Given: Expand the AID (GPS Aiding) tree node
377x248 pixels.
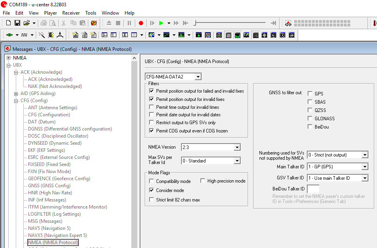Looking at the screenshot, I should pos(16,94).
